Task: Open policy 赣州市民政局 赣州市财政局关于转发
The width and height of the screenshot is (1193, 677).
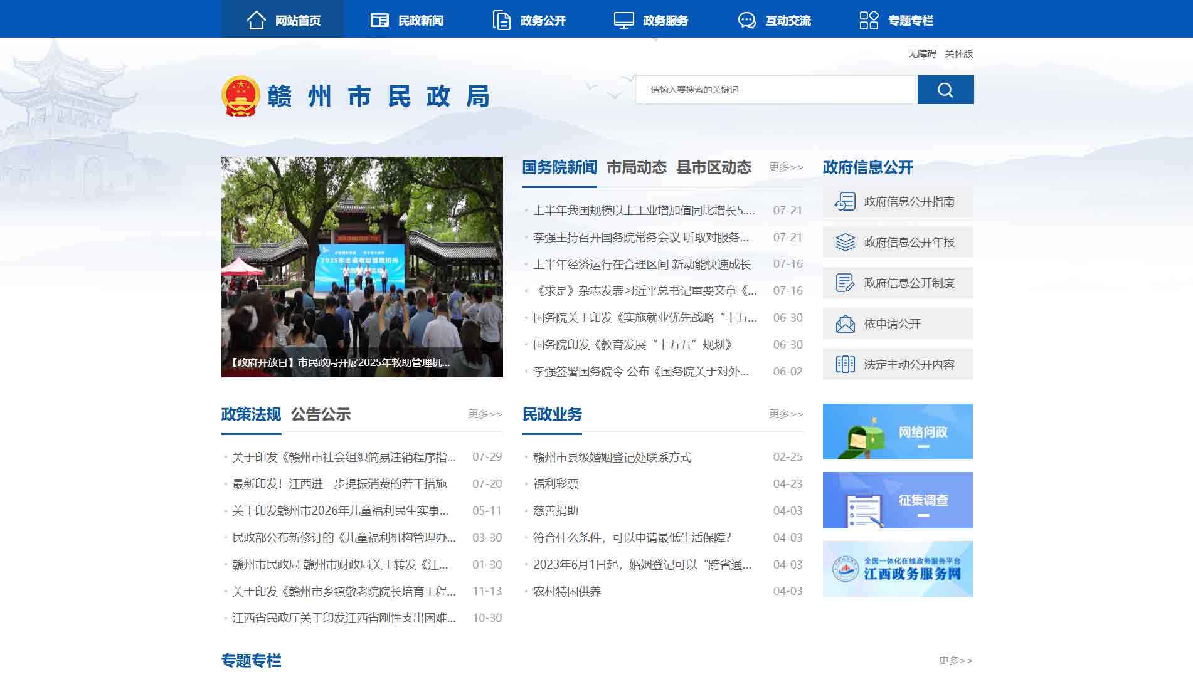Action: click(x=340, y=565)
